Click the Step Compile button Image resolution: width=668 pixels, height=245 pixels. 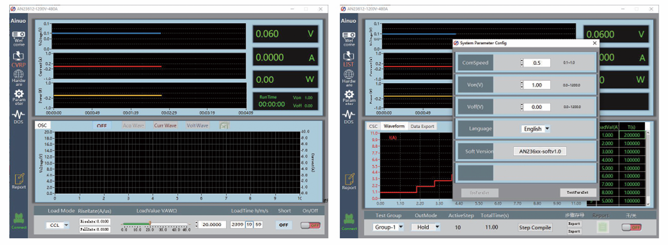[x=535, y=227]
